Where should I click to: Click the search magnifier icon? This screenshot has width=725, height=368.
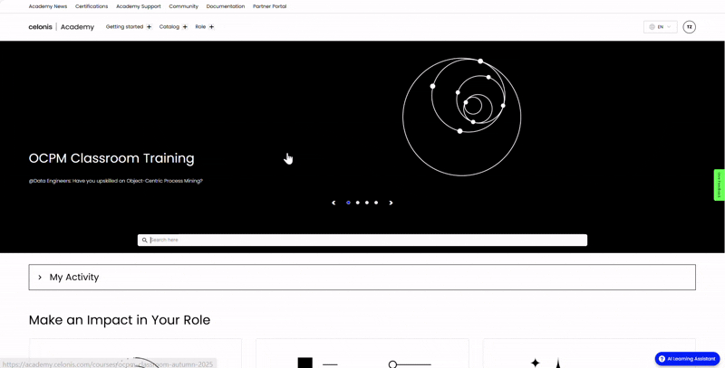[145, 240]
